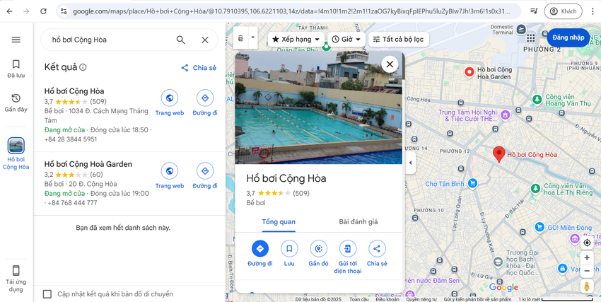Click Chợ Tân Bình map marker

click(472, 184)
